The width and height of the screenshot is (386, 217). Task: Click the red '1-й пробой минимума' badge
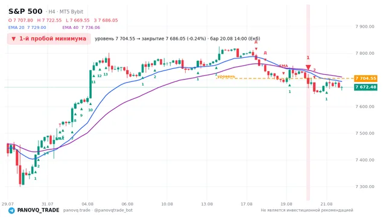pyautogui.click(x=49, y=39)
